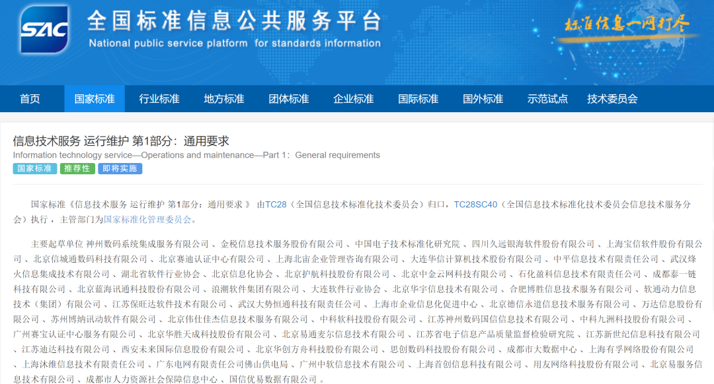The image size is (714, 384).
Task: Select the 国外标准 tab
Action: pyautogui.click(x=483, y=99)
